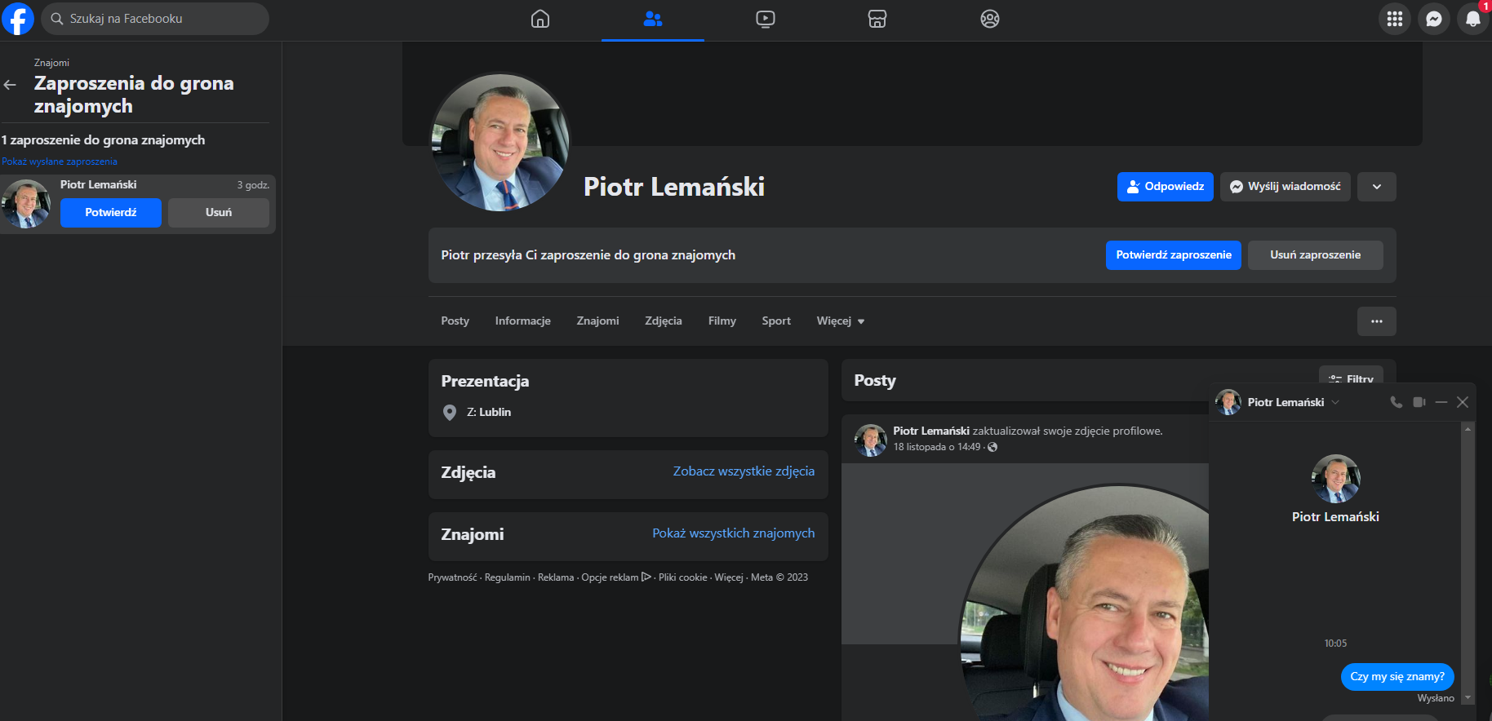Switch to the Filmy tab
The height and width of the screenshot is (721, 1492).
[x=722, y=321]
